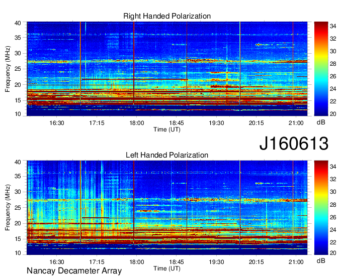Click 21:00 time tick under Left Handed plot
342x277 pixels.
(296, 262)
